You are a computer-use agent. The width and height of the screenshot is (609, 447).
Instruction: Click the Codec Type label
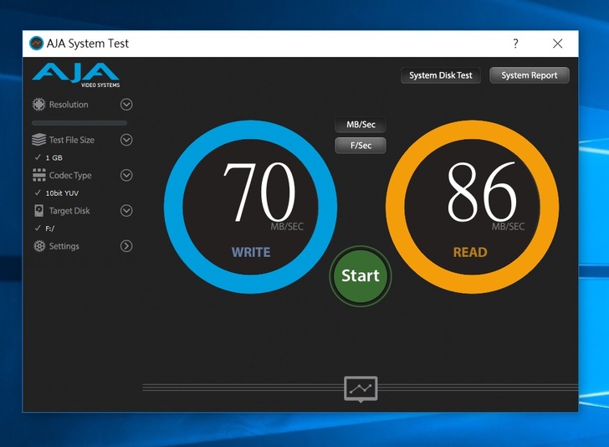pos(70,175)
